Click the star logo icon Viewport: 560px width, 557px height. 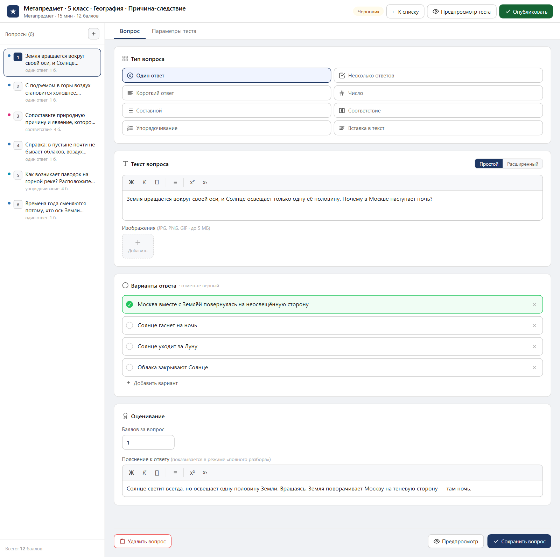(x=13, y=12)
